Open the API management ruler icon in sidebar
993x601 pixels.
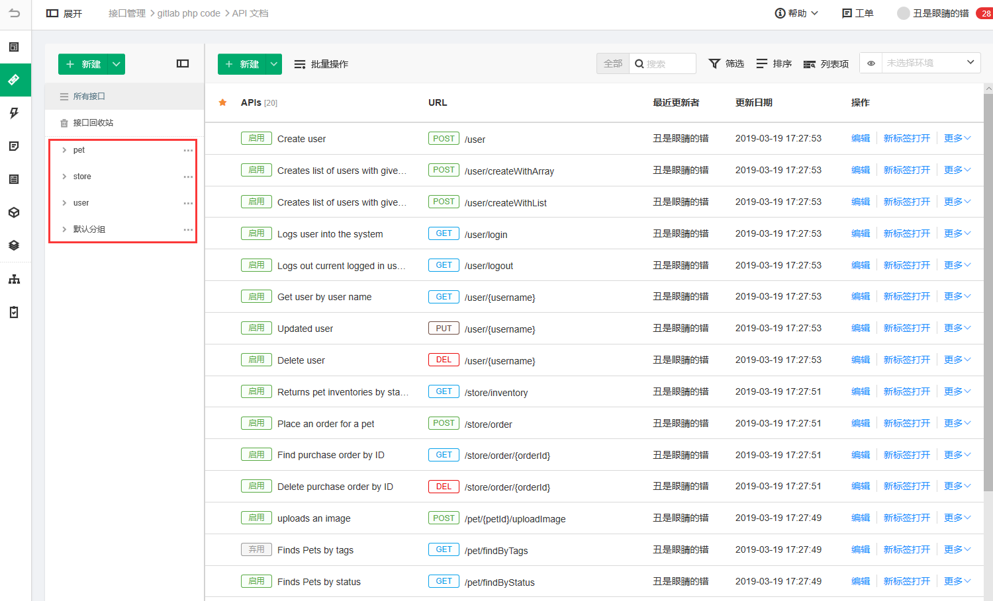[14, 80]
